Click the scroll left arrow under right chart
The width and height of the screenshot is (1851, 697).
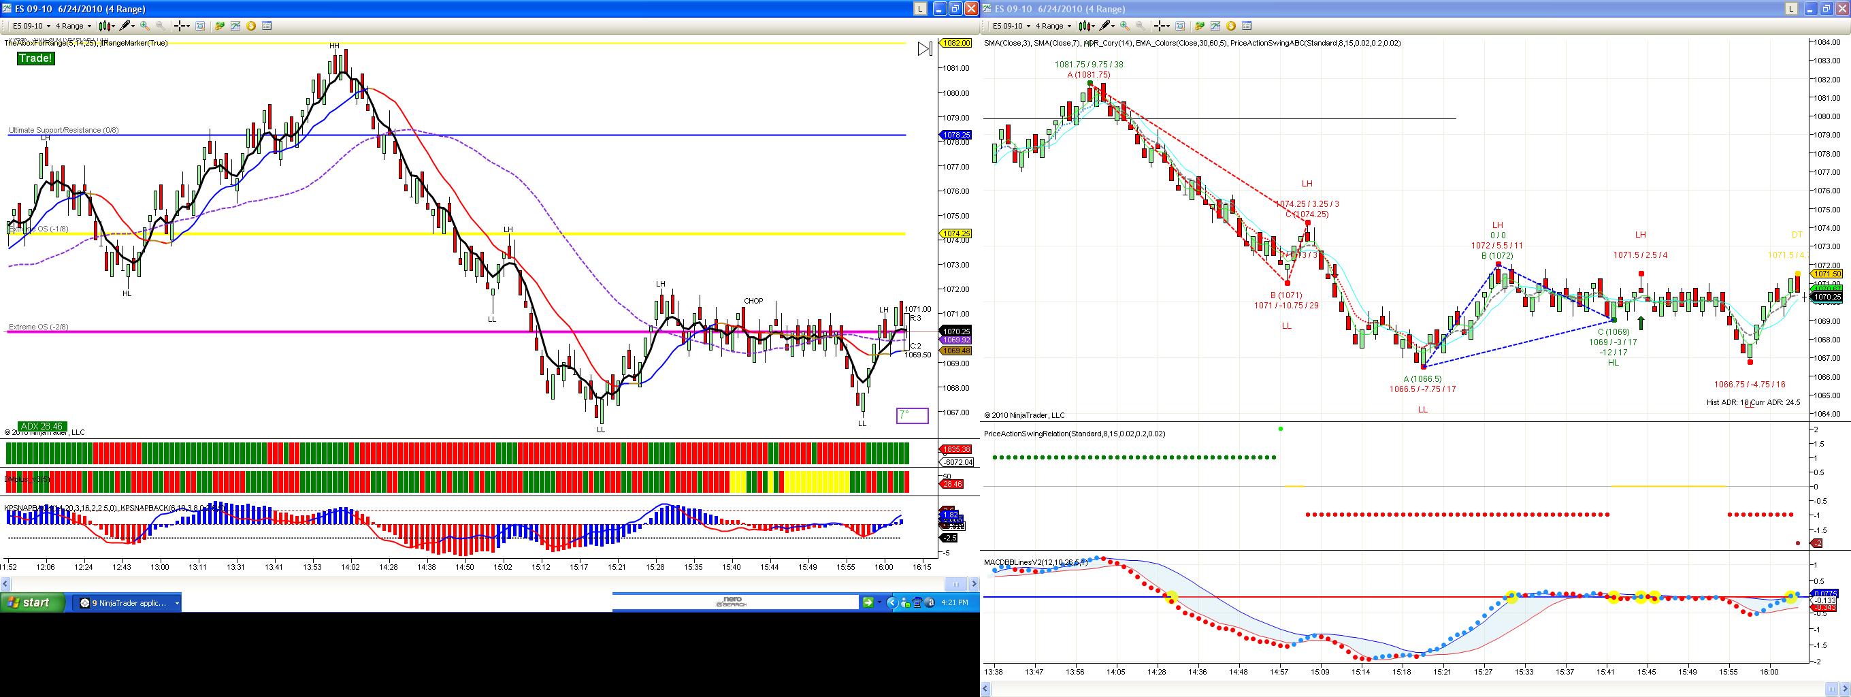[987, 690]
